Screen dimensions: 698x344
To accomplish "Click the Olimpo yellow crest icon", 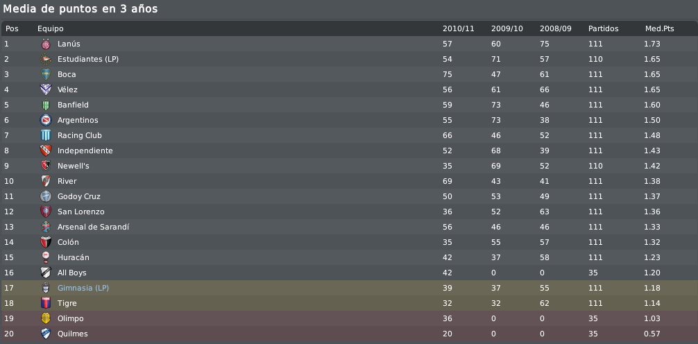I will click(x=46, y=318).
